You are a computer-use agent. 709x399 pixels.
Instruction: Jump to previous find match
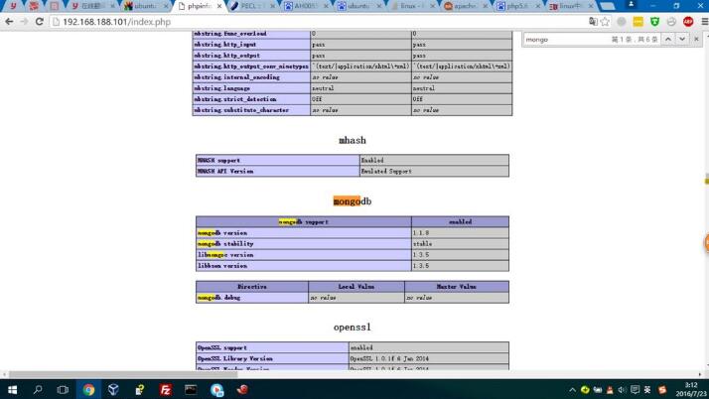coord(667,39)
